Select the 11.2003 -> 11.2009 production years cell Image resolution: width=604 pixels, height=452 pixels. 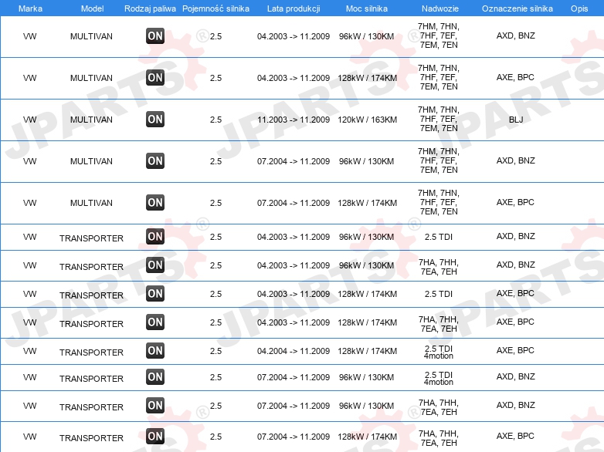tap(294, 120)
